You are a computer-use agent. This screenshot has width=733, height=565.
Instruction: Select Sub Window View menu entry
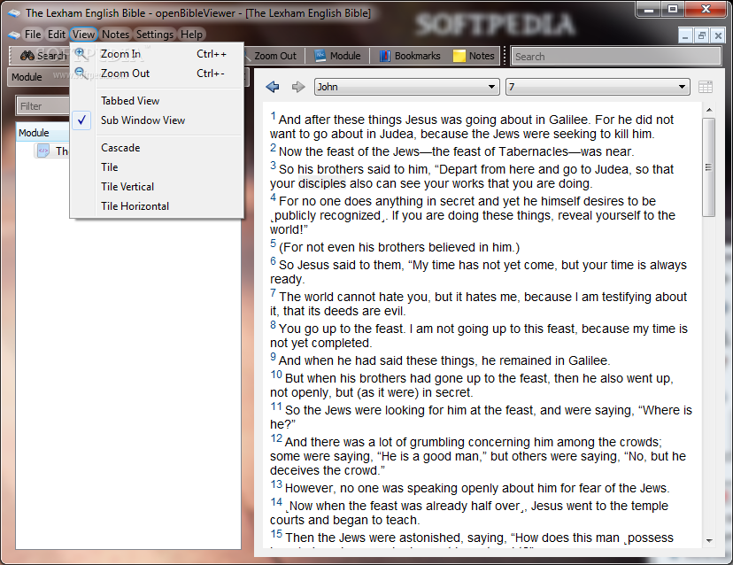(x=157, y=120)
